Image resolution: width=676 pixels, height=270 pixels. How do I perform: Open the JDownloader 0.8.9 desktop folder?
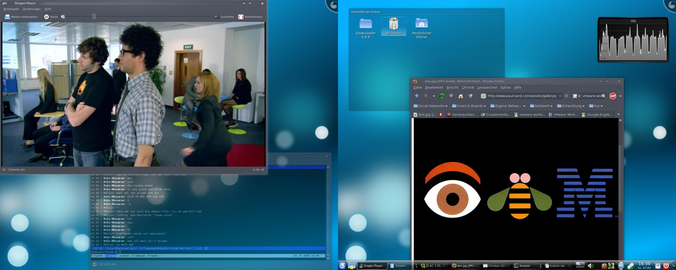tap(366, 28)
